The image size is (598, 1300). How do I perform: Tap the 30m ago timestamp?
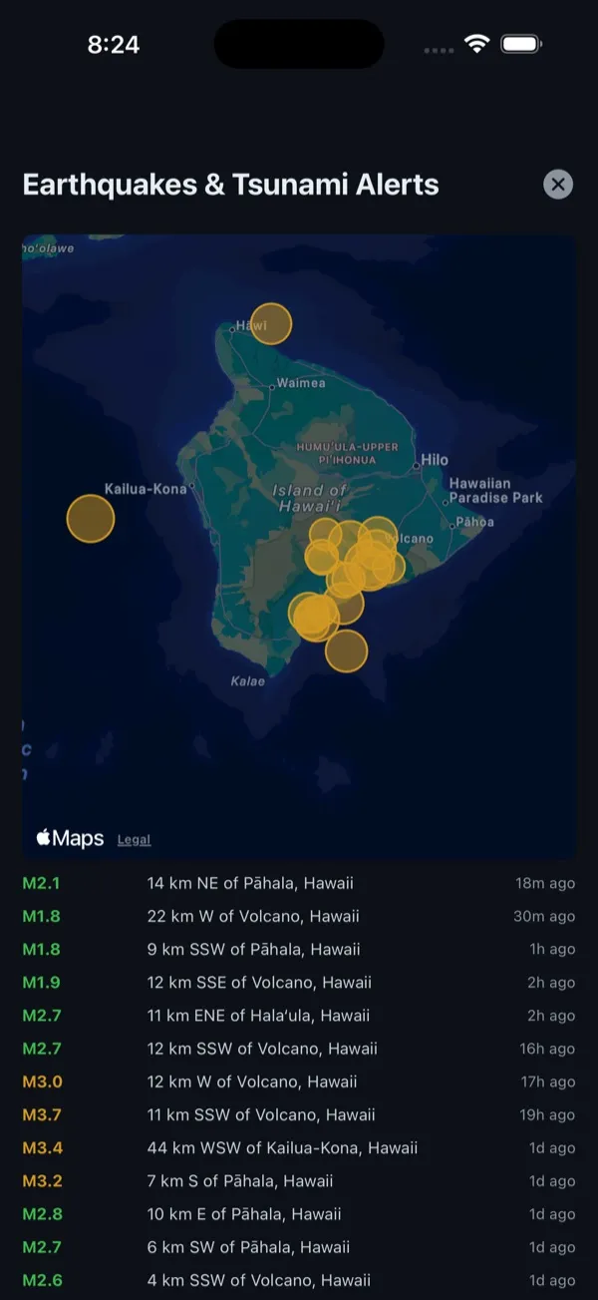[544, 916]
